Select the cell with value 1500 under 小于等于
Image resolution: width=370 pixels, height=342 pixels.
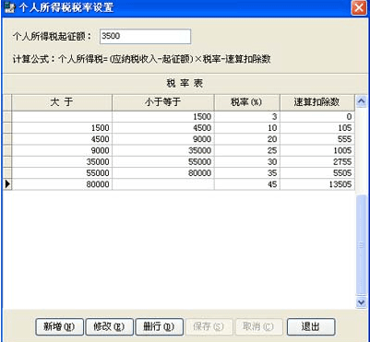163,117
